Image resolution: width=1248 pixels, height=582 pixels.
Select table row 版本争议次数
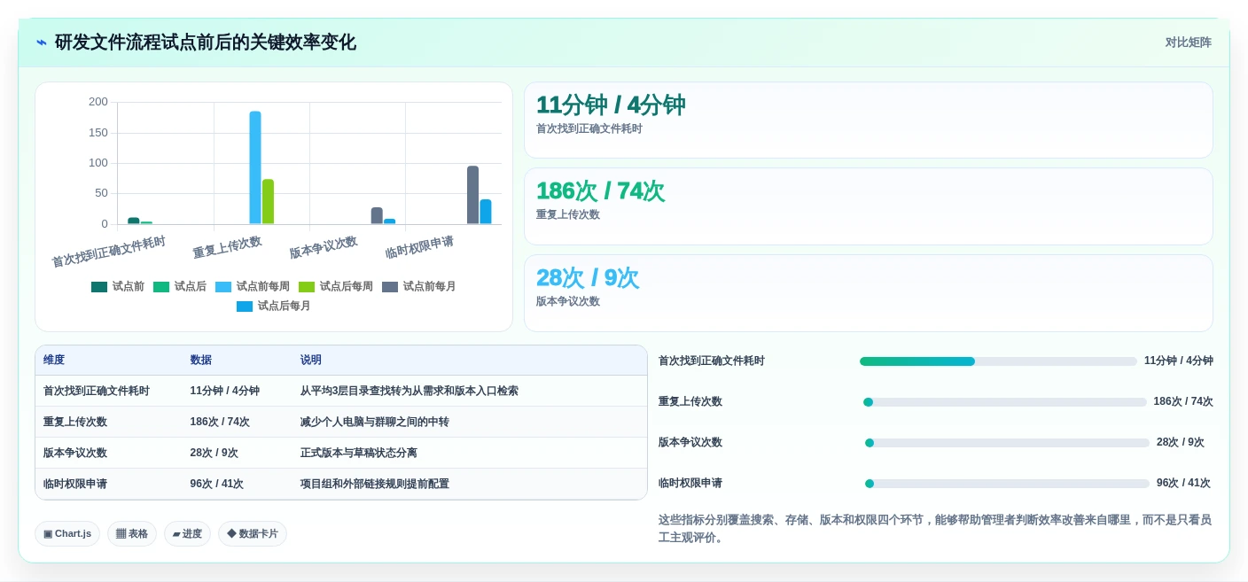pyautogui.click(x=341, y=453)
